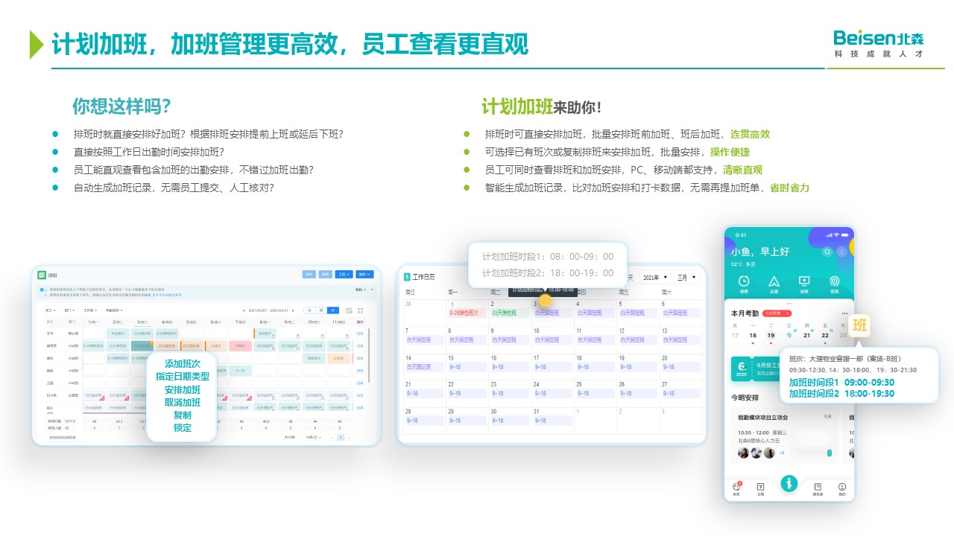Screen dimensions: 954x536
Task: Switch 排班 view to 日 mode
Action: (x=309, y=310)
